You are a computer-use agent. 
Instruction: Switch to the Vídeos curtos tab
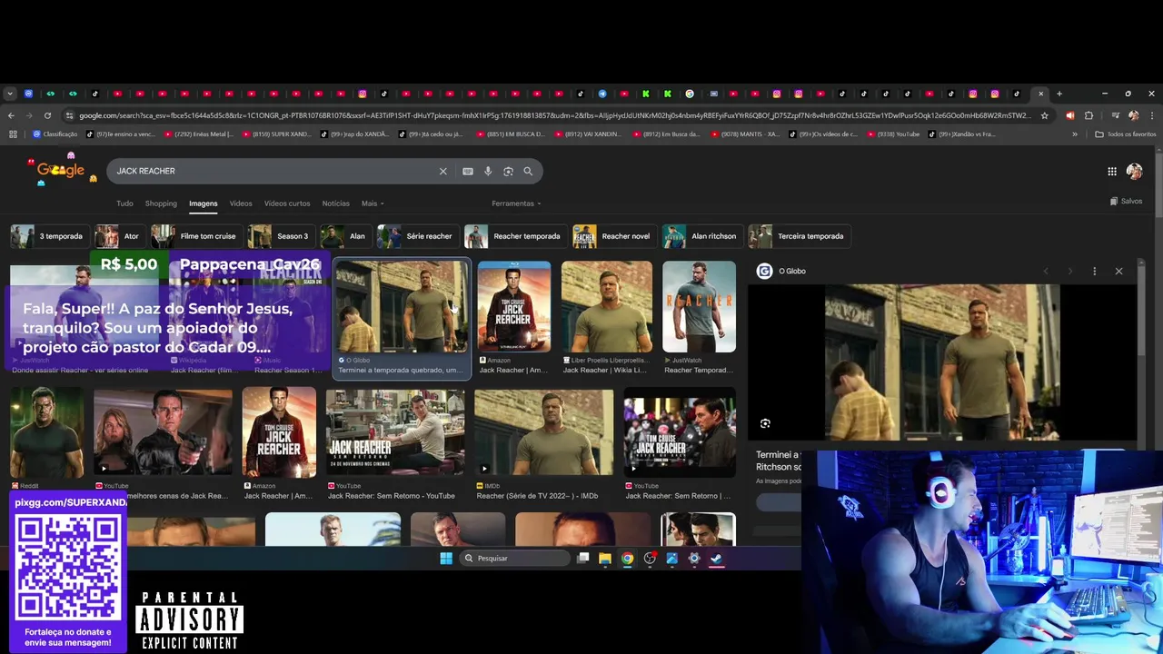tap(287, 203)
